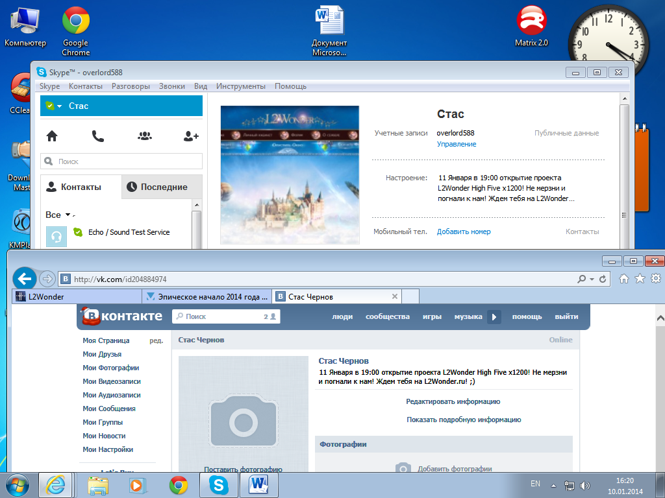This screenshot has height=498, width=665.
Task: Click Публичные данные label in Skype profile
Action: (x=566, y=133)
